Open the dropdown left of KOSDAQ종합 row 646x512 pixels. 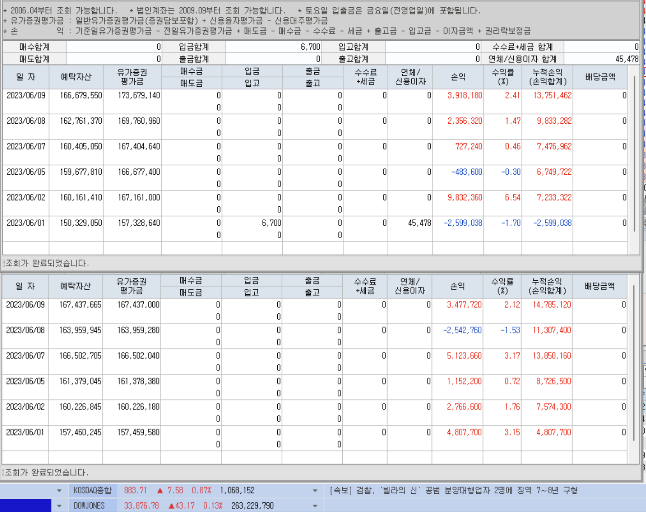pyautogui.click(x=59, y=490)
